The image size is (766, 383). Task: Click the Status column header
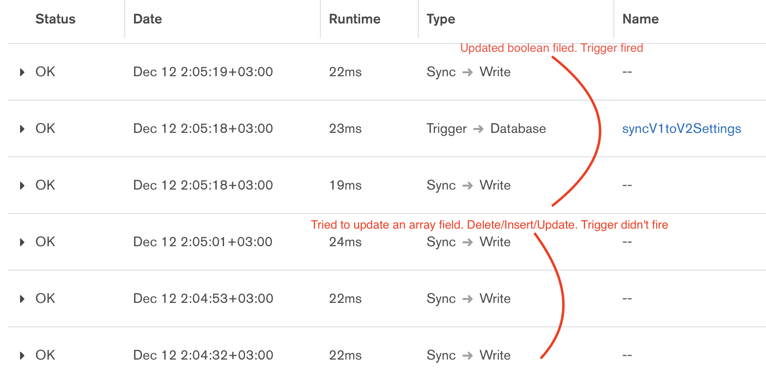point(55,19)
